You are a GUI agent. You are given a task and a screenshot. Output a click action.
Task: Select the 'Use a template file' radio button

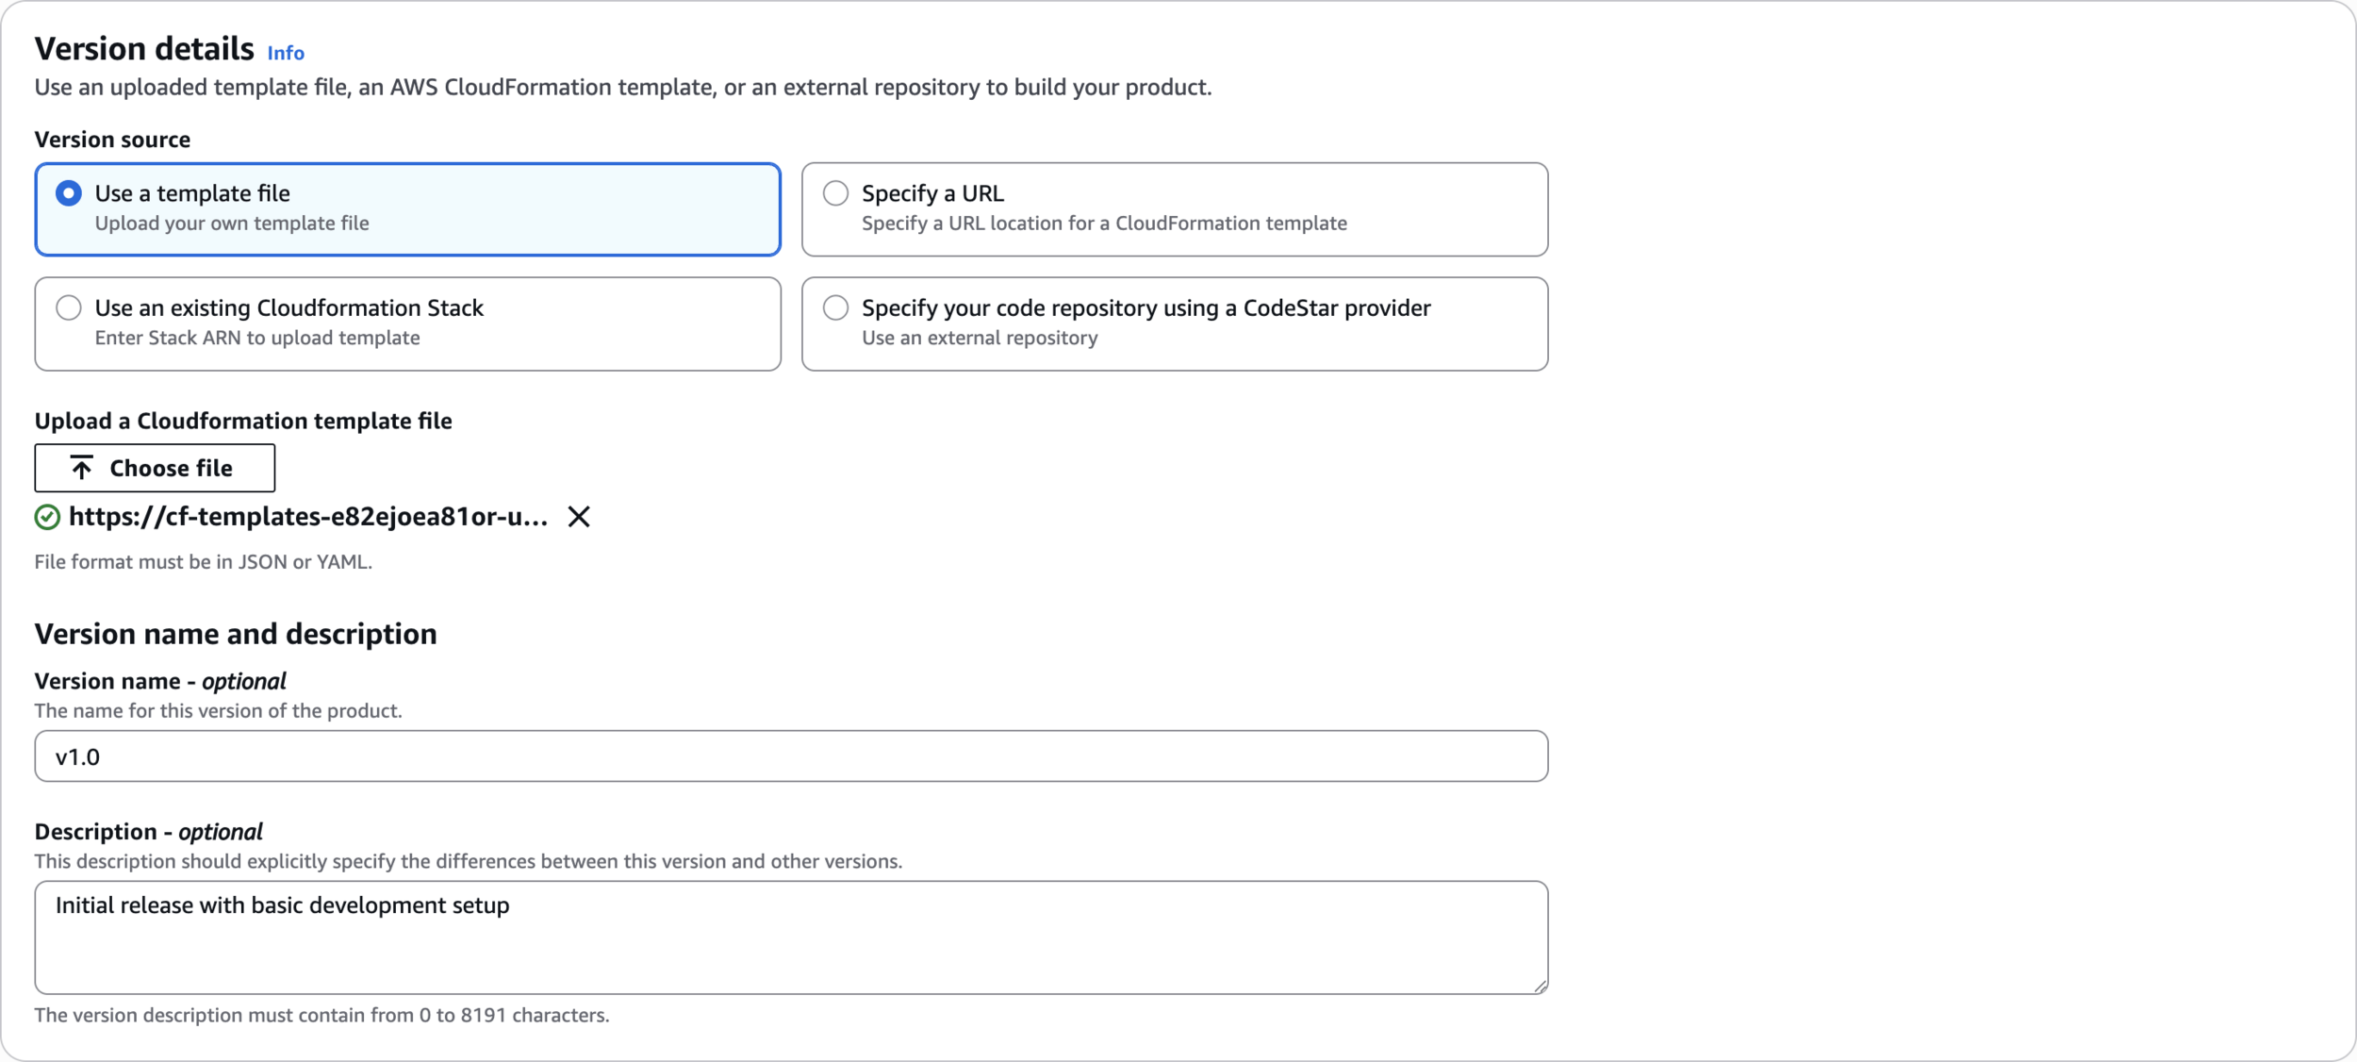click(69, 193)
